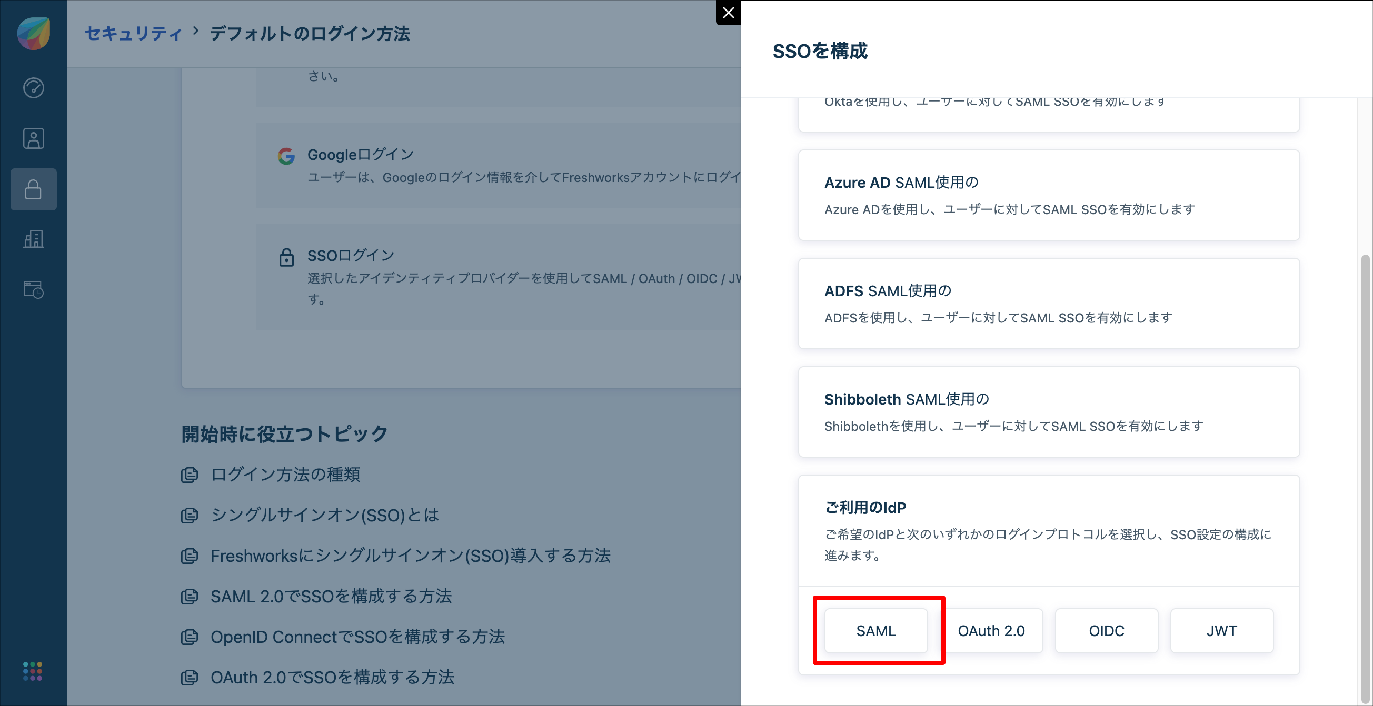
Task: Open the ログイン方法の種類 help topic
Action: [286, 475]
